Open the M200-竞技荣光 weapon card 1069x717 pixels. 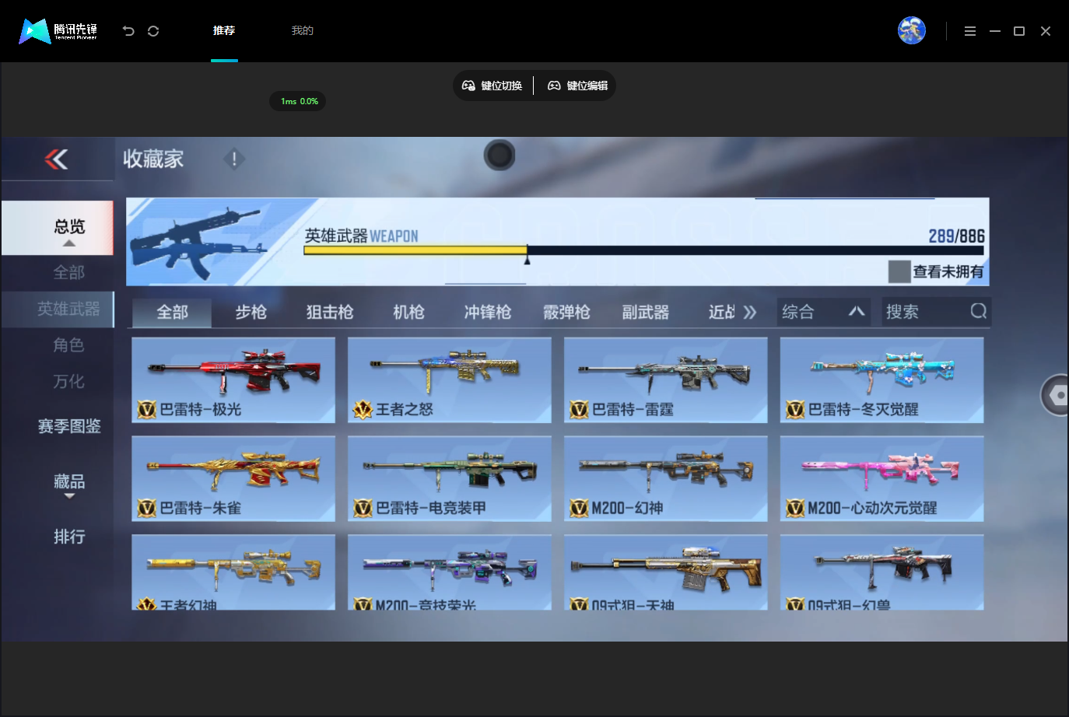tap(450, 572)
